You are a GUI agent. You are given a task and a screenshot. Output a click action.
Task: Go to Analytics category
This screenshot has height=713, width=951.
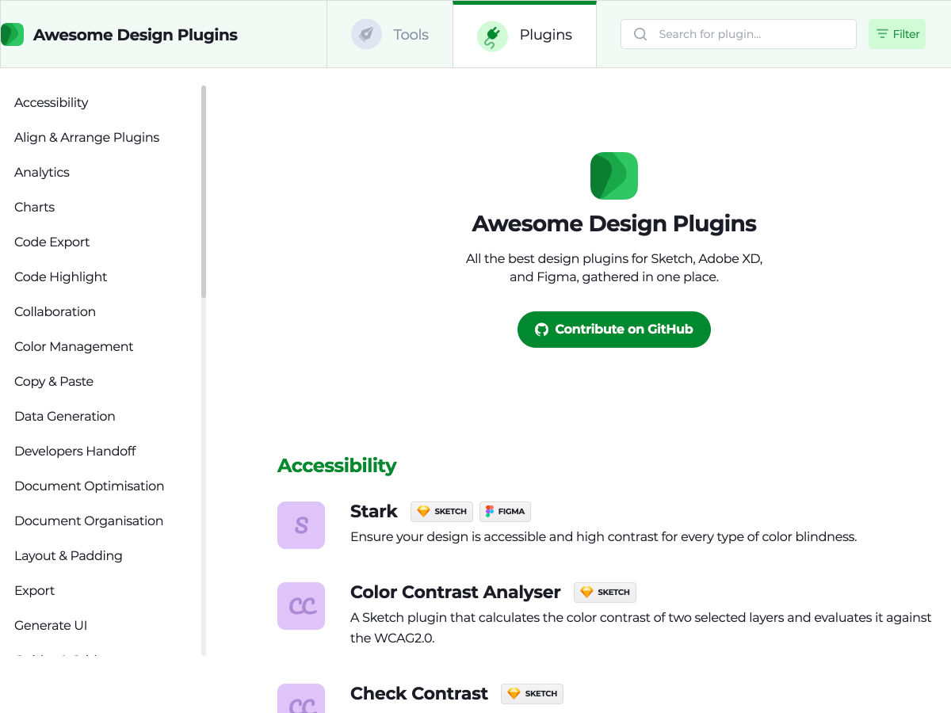point(42,173)
